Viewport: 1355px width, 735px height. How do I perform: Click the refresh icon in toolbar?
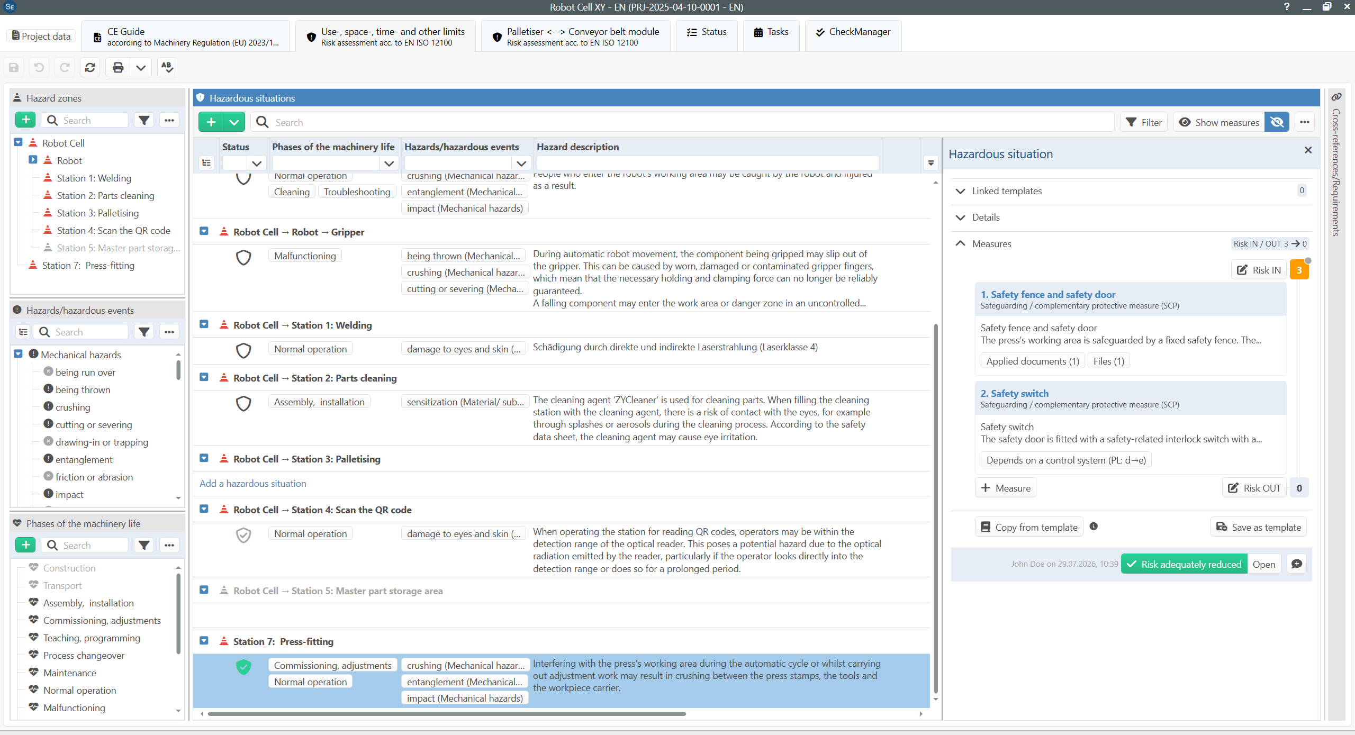[x=91, y=67]
